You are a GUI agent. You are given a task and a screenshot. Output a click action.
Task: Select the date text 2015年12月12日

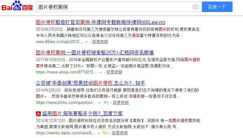[x=50, y=120]
